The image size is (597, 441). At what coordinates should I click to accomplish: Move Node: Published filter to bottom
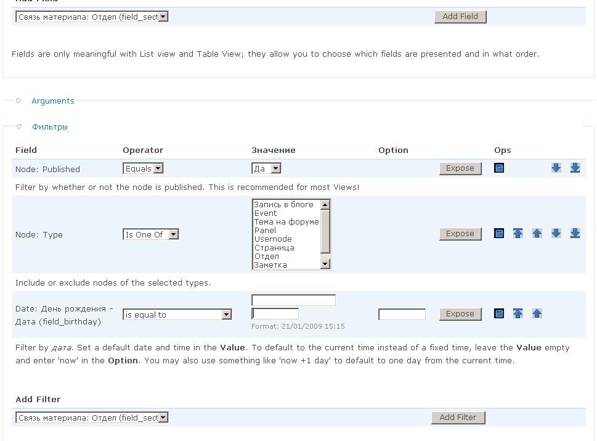coord(575,168)
